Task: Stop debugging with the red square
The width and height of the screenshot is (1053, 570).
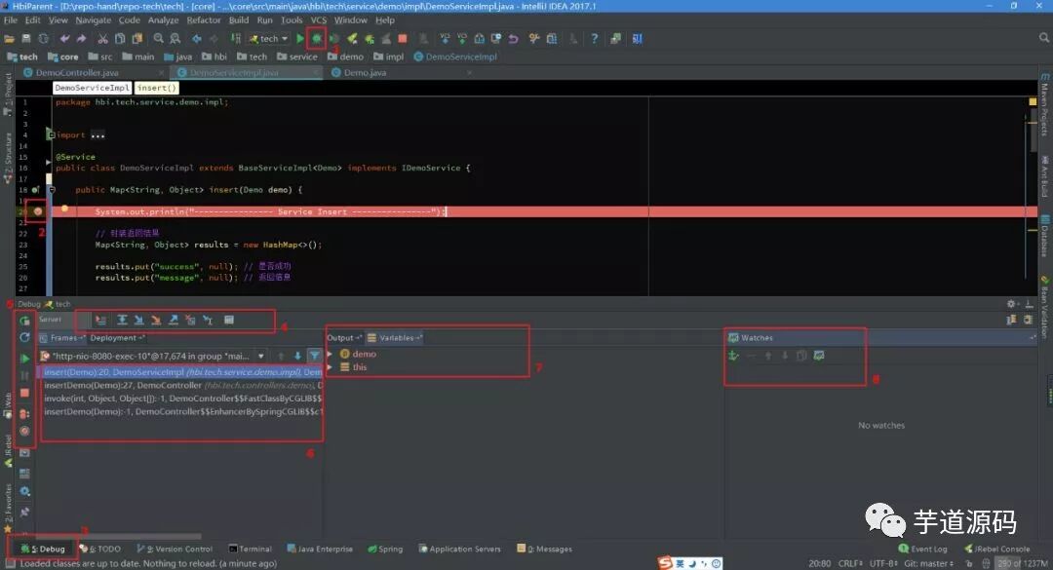Action: click(x=24, y=393)
